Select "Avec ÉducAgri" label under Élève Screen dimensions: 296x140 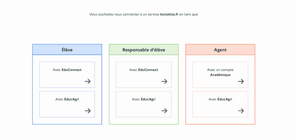(x=67, y=99)
